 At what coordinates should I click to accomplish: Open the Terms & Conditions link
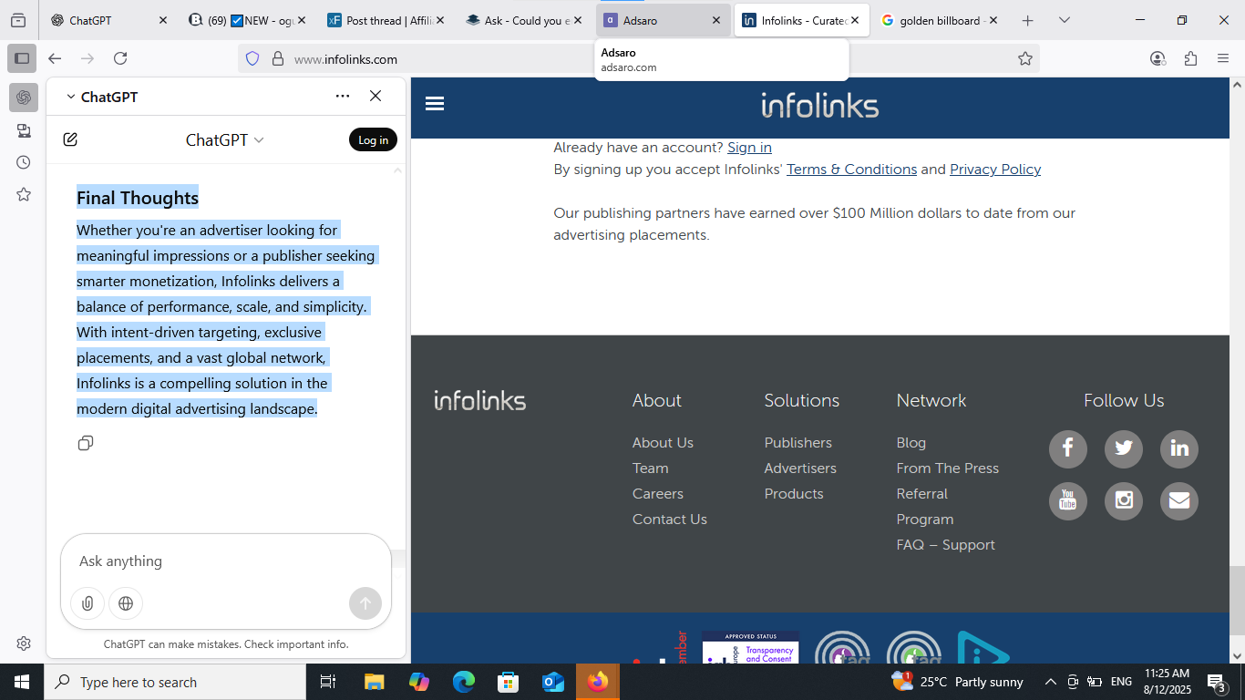click(851, 170)
